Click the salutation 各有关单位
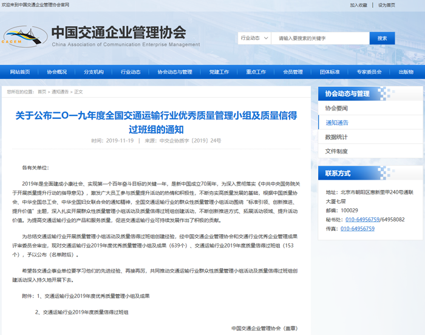425x335 pixels. pos(35,167)
